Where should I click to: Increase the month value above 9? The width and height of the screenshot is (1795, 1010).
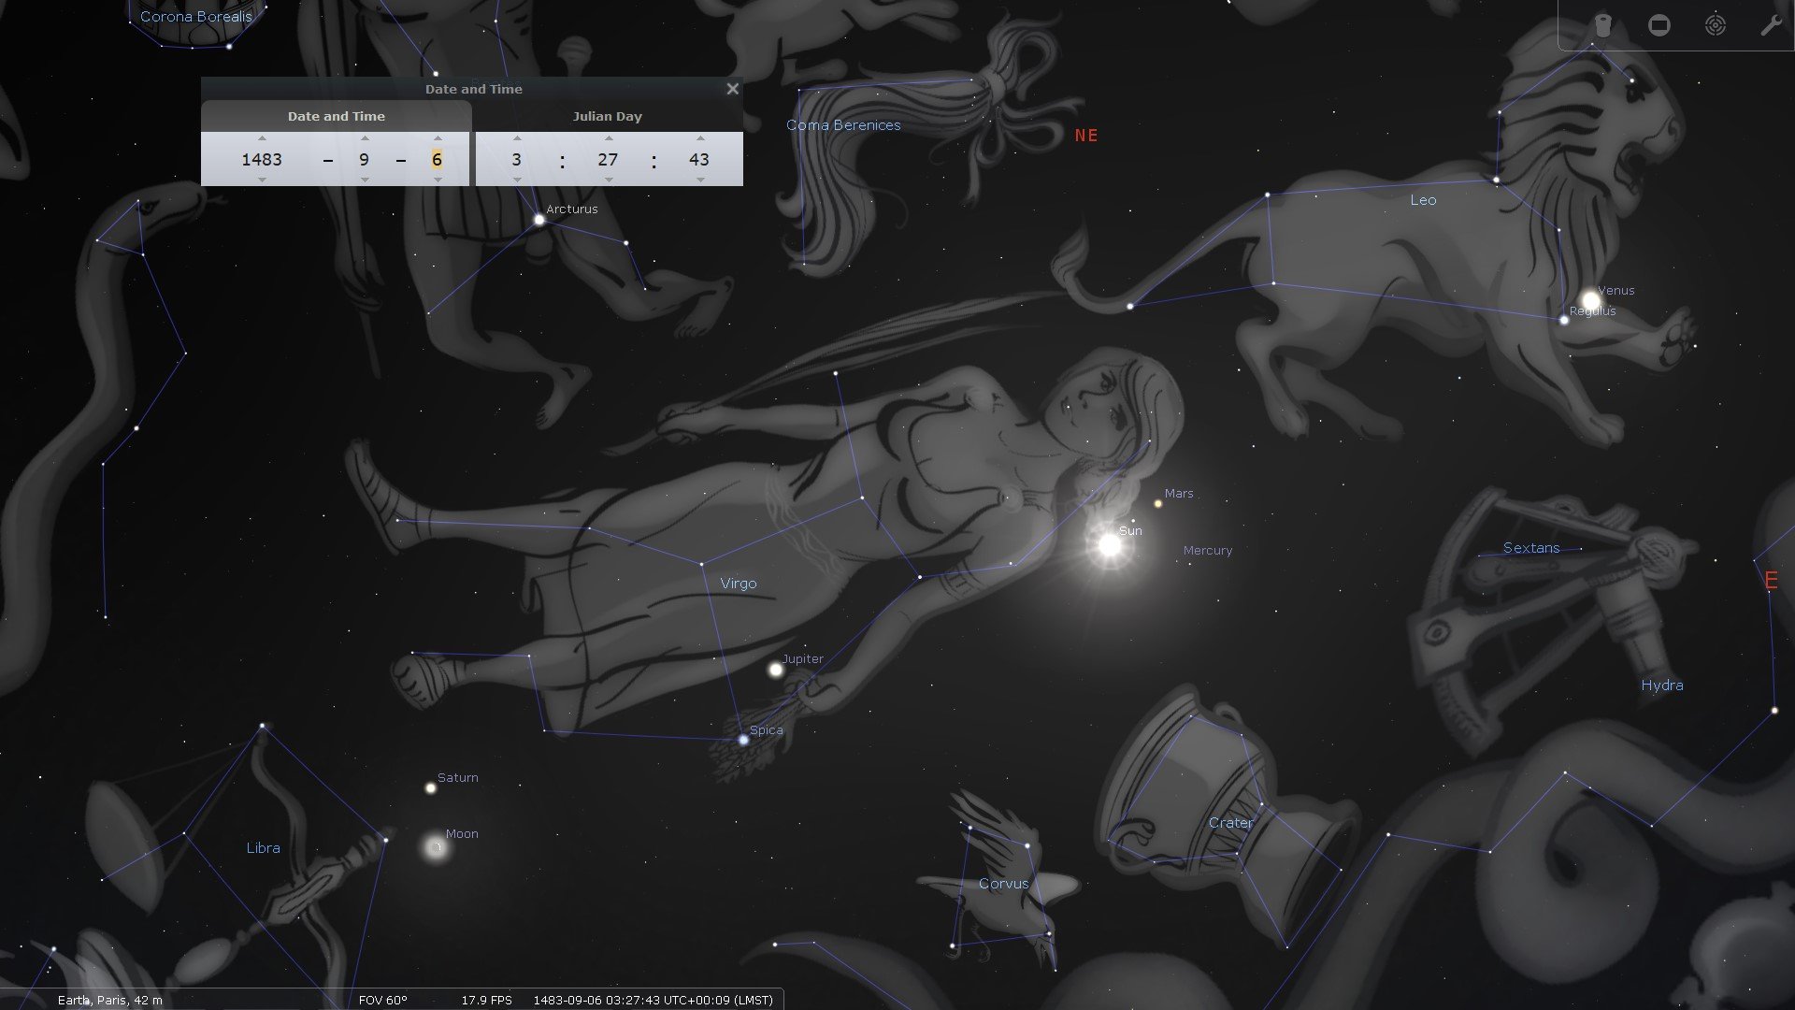[365, 138]
